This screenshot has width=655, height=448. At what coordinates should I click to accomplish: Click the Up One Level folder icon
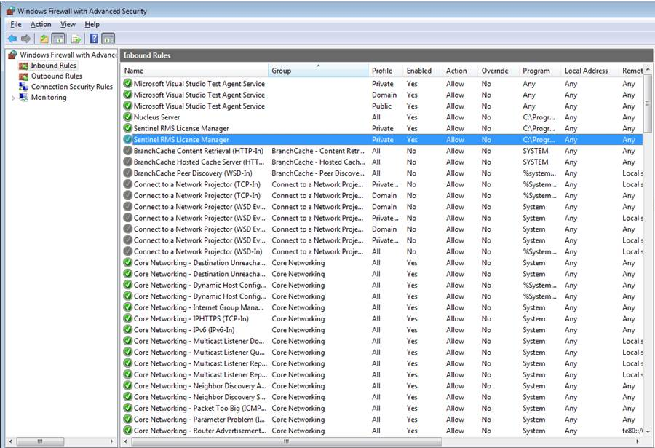click(x=44, y=39)
